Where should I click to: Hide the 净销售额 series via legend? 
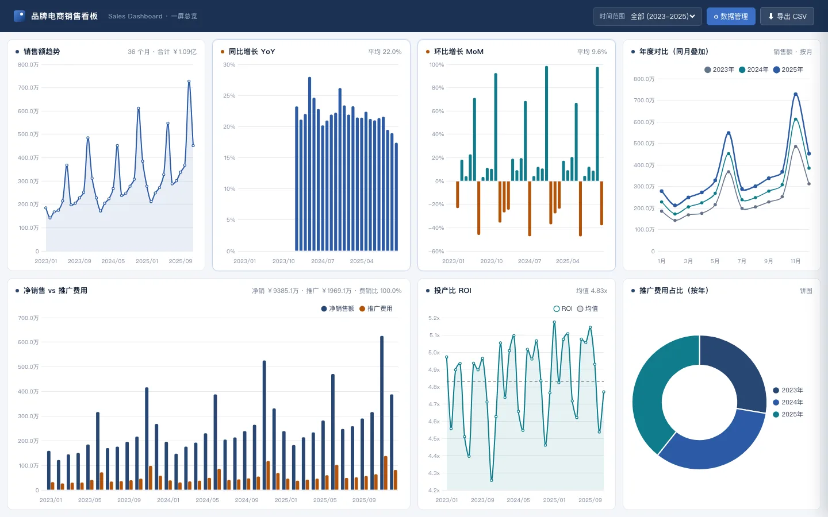pos(338,308)
